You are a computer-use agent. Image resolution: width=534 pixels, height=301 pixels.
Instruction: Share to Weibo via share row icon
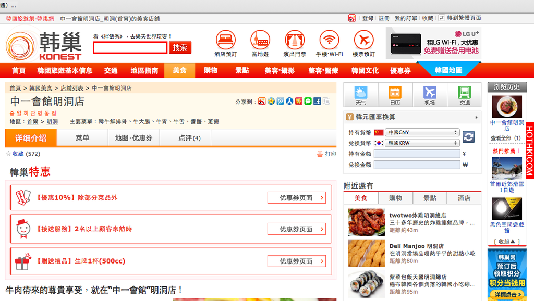point(262,102)
